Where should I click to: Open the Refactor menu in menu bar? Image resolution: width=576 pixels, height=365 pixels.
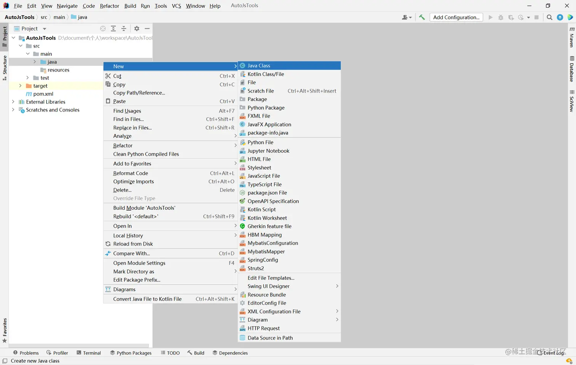(109, 6)
